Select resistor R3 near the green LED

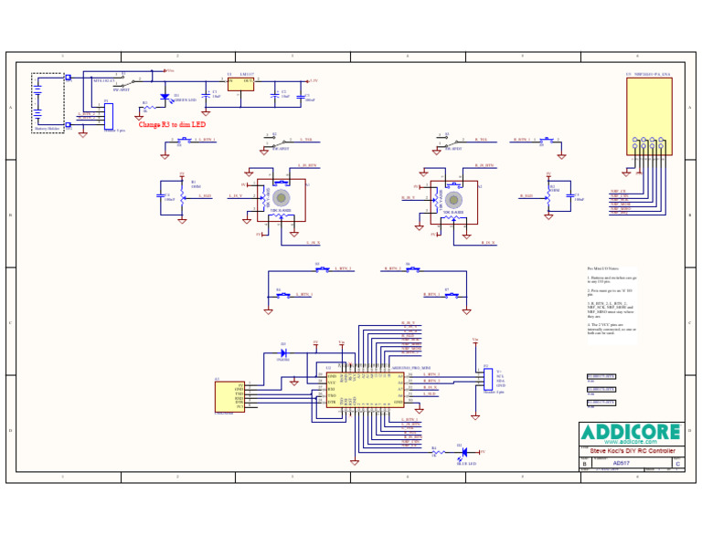point(149,108)
